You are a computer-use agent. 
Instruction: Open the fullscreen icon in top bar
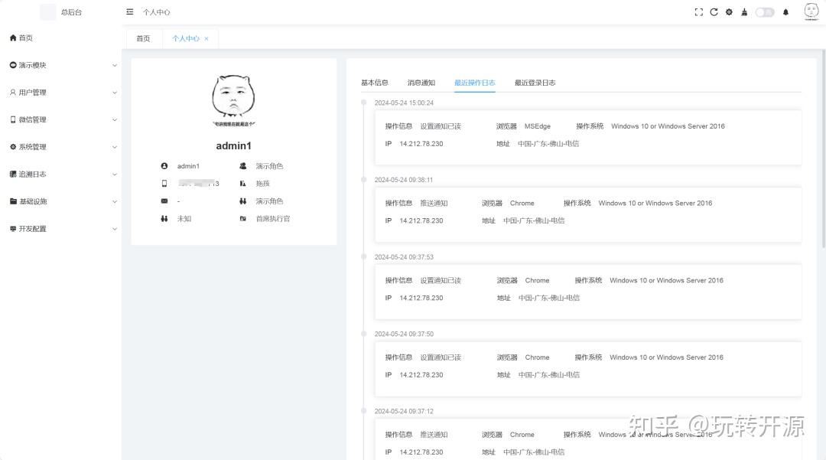click(x=698, y=11)
